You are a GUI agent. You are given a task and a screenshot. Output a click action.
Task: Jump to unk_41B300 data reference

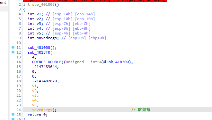click(118, 62)
